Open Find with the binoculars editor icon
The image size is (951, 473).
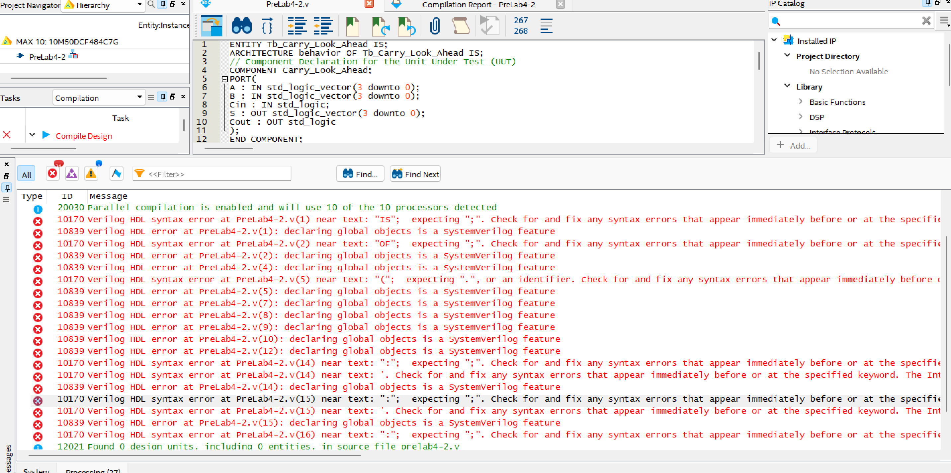[241, 26]
